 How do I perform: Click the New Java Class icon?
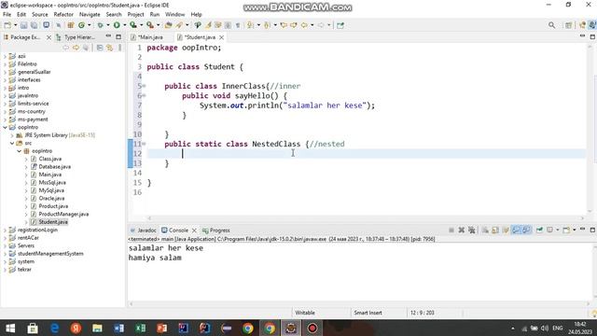click(81, 25)
